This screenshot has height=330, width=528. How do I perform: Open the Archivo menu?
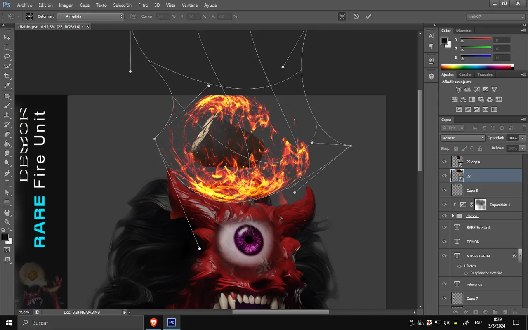tap(25, 5)
